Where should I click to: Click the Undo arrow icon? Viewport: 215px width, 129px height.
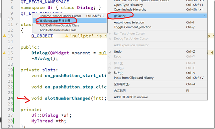110,52
